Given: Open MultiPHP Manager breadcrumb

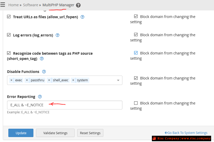Looking at the screenshot, I should (x=58, y=5).
